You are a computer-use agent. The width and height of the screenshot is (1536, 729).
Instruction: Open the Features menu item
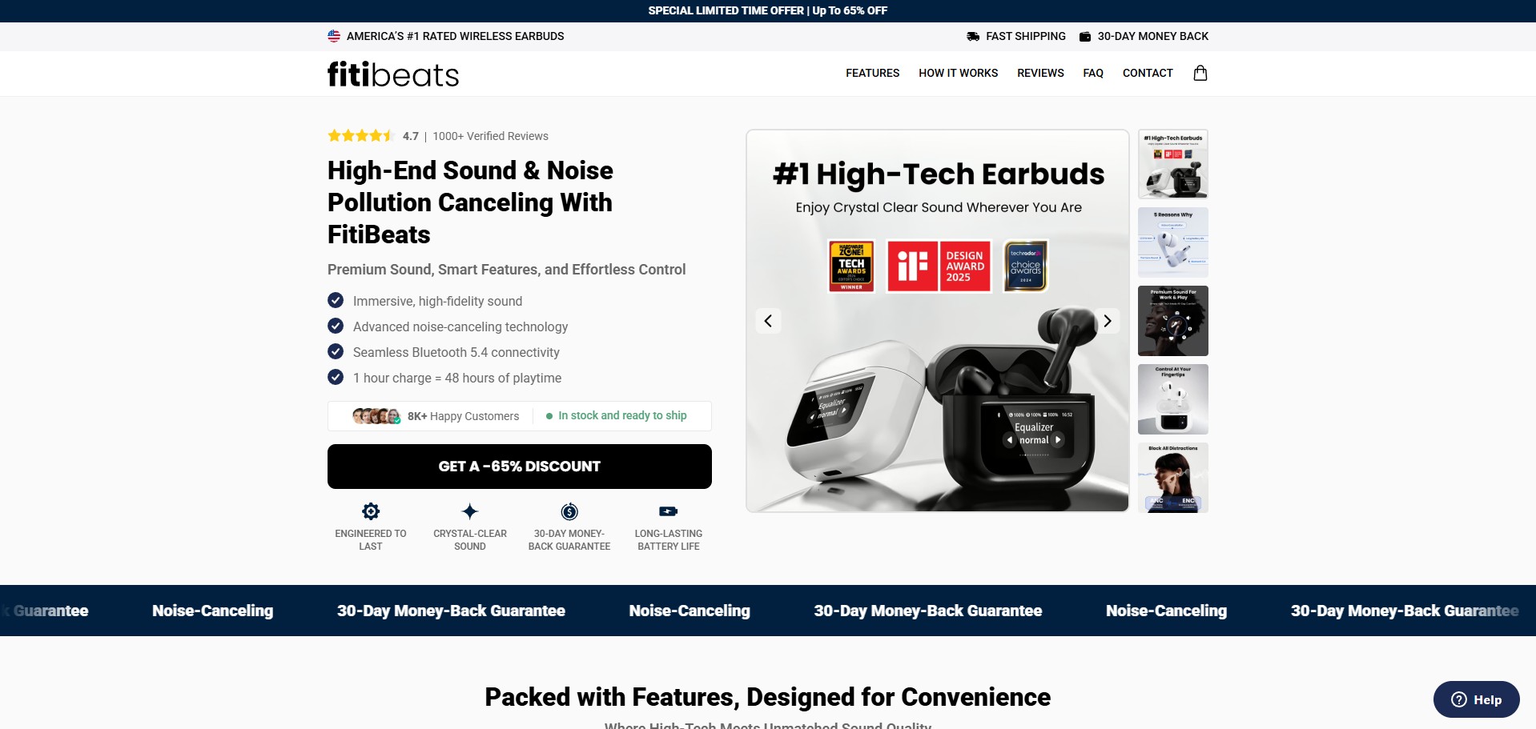click(x=872, y=73)
